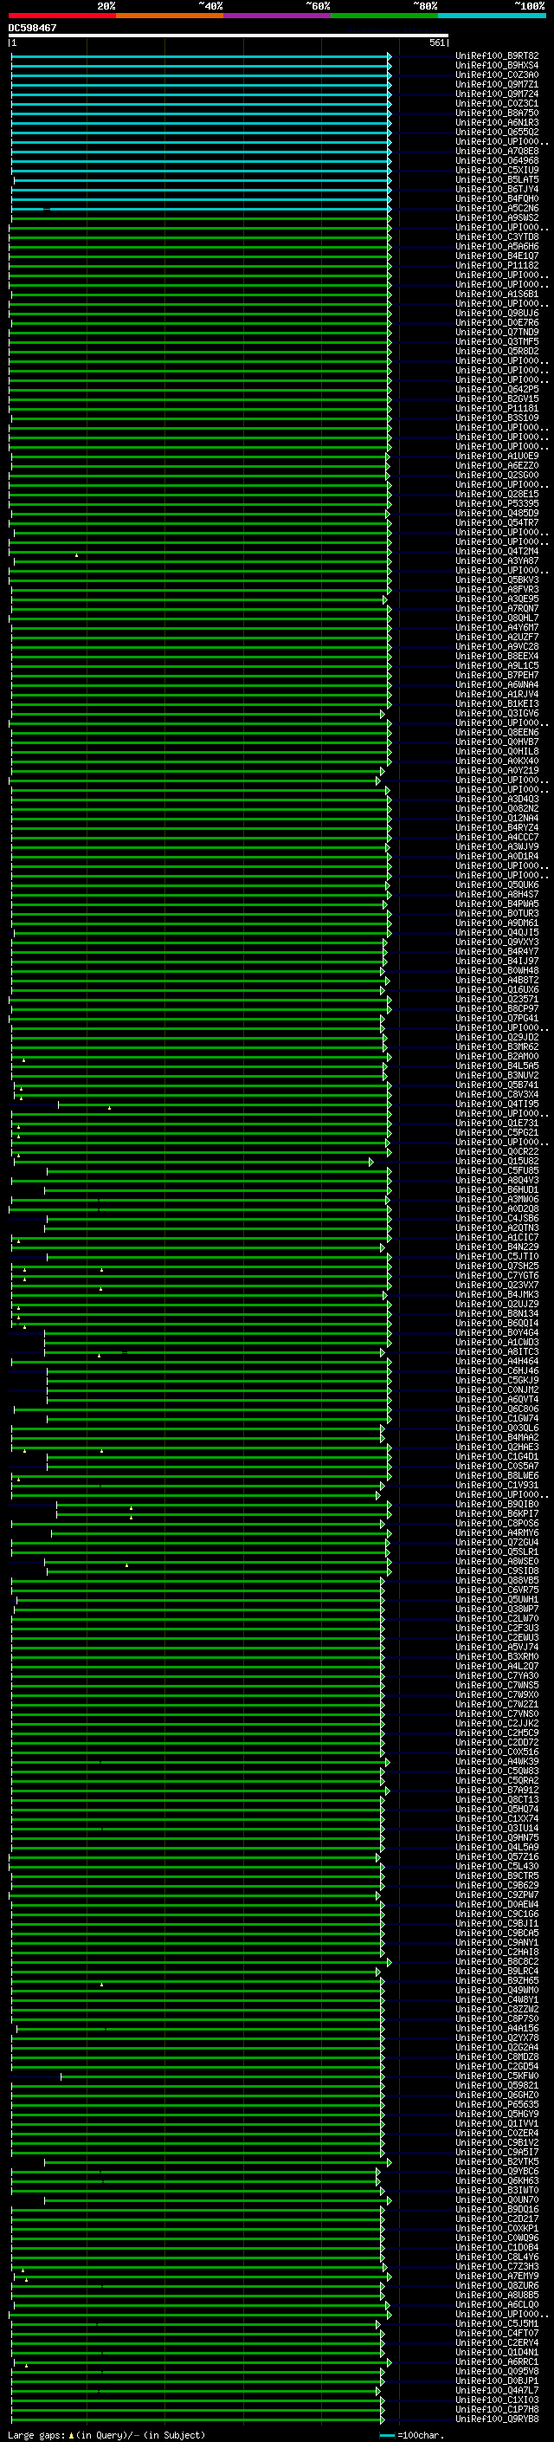This screenshot has width=554, height=2442.
Task: Select the UniRef100_B3S109 label
Action: tap(497, 418)
